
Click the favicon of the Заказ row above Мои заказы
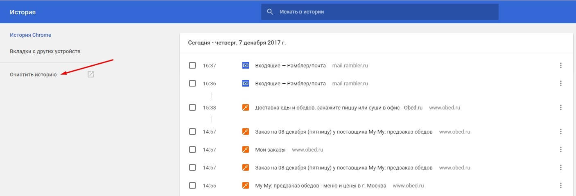pyautogui.click(x=246, y=131)
